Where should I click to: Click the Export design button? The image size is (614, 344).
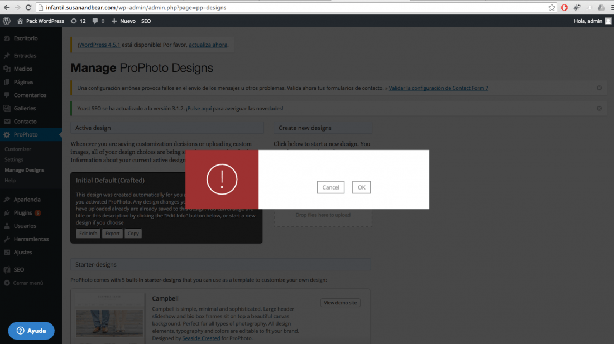[112, 234]
